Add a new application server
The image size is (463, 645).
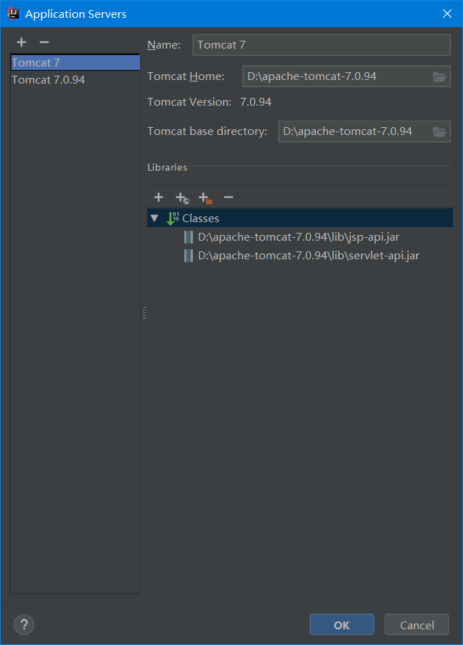21,42
